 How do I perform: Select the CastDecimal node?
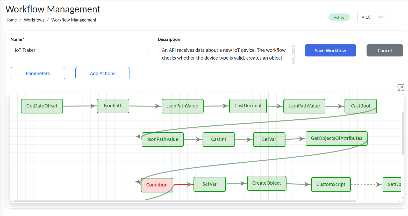click(248, 106)
